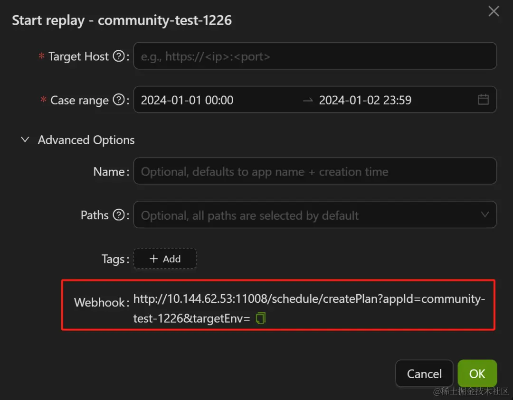Click the webhook URL text

pos(309,308)
